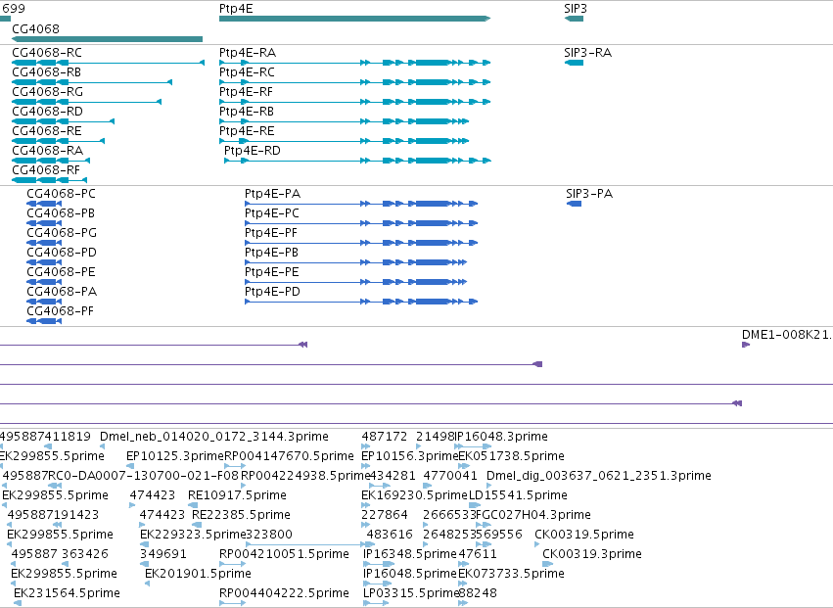
Task: Select transcript CG4068-RB
Action: tap(46, 71)
